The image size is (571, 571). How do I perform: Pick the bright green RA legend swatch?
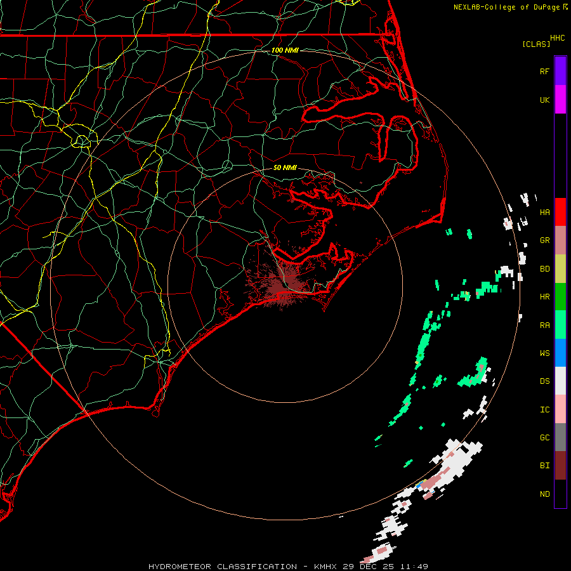[x=560, y=325]
